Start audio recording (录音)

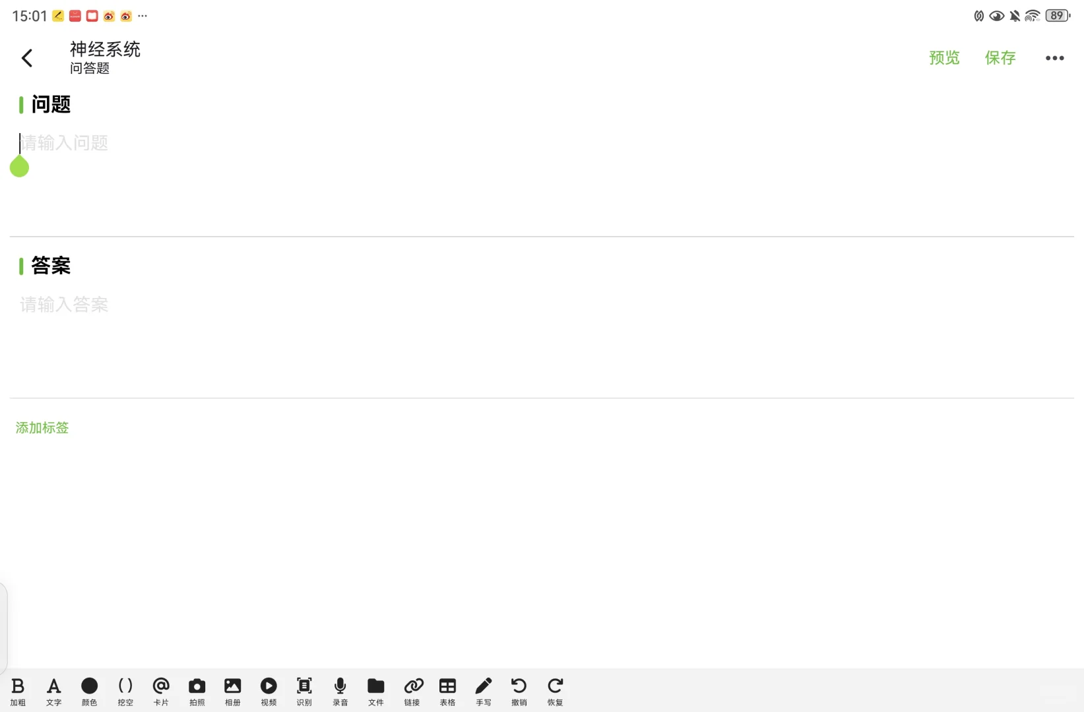340,692
